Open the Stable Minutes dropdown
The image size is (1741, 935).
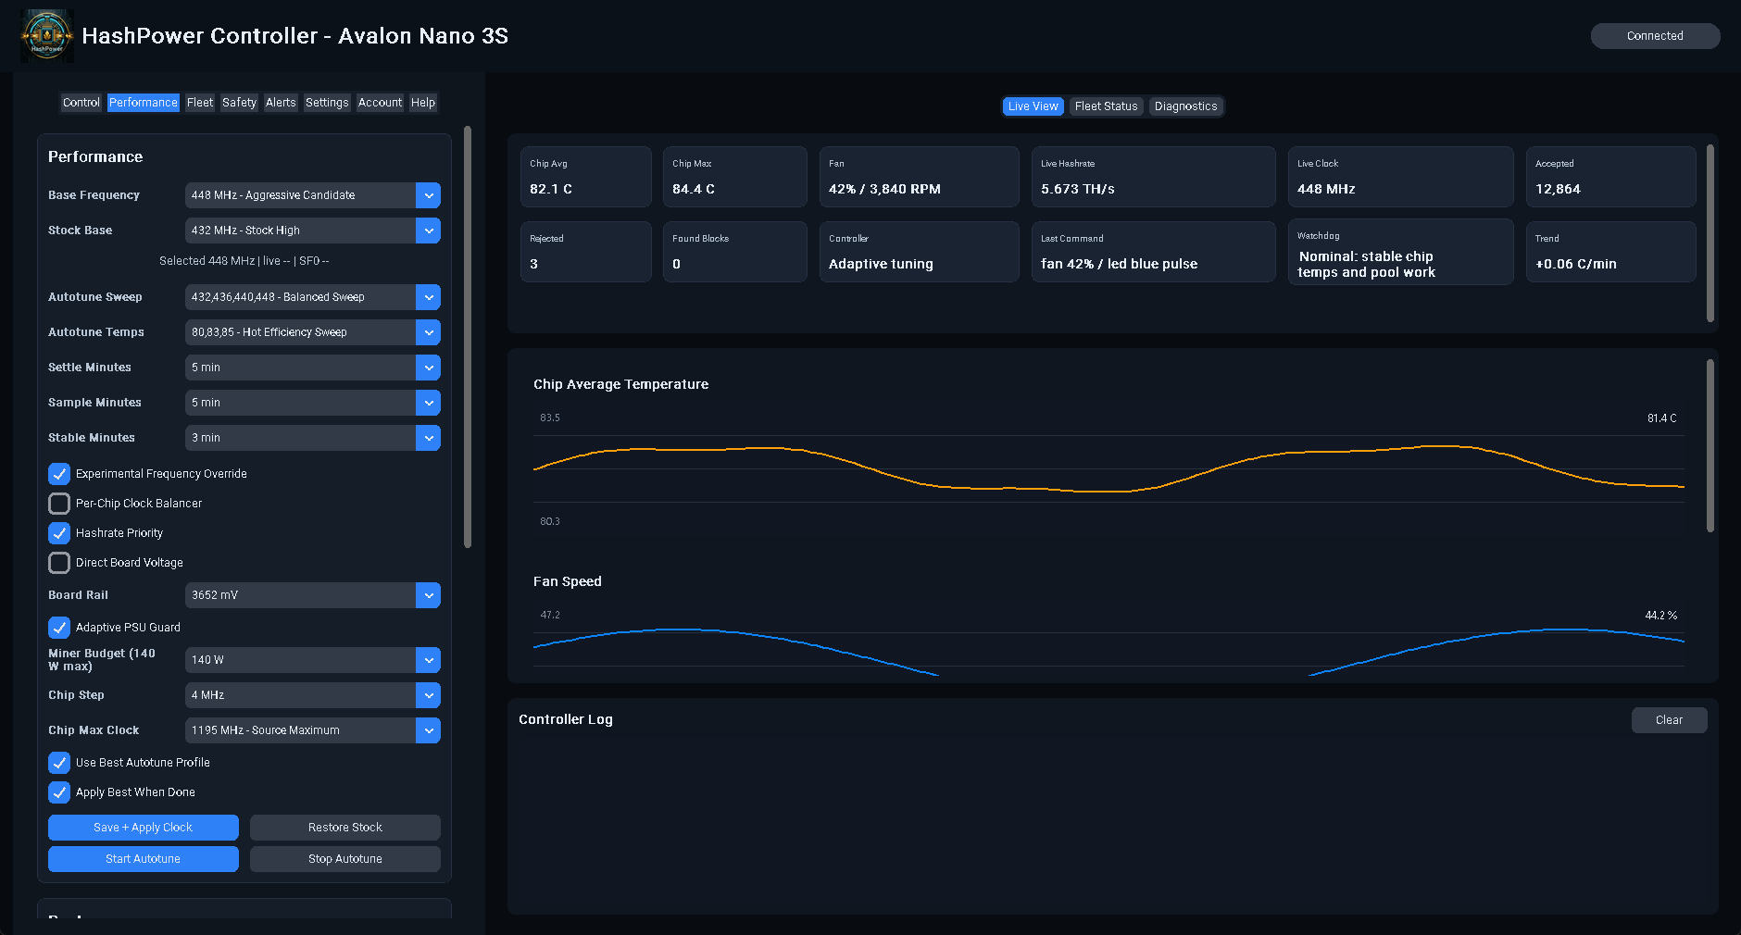coord(313,438)
